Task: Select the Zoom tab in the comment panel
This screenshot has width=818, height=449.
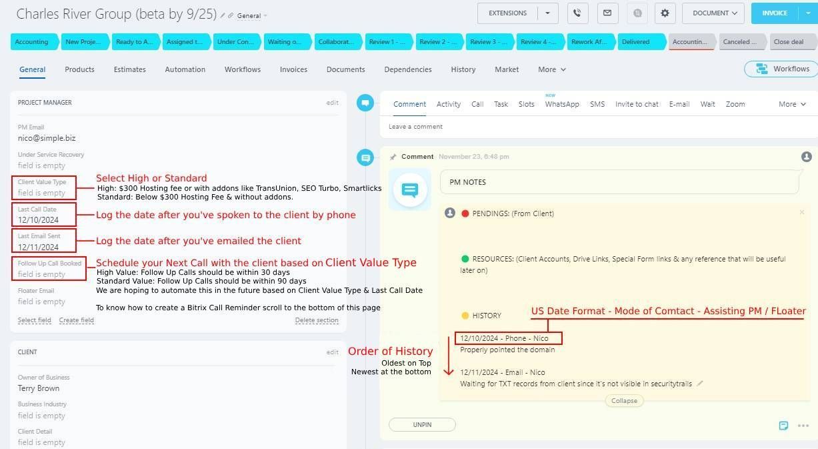Action: click(735, 104)
